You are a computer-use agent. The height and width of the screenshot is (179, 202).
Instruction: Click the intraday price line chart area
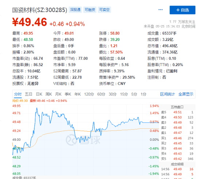pos(86,140)
